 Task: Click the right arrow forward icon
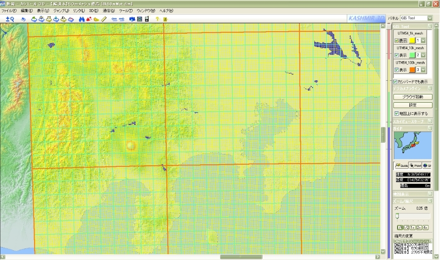click(122, 19)
